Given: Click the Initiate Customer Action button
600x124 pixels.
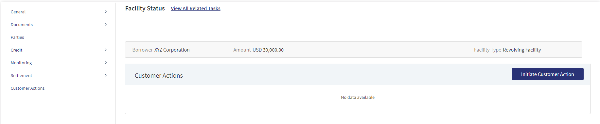Looking at the screenshot, I should pyautogui.click(x=547, y=74).
